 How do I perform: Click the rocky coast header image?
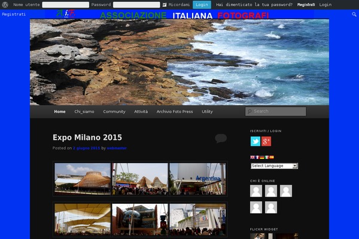180,62
